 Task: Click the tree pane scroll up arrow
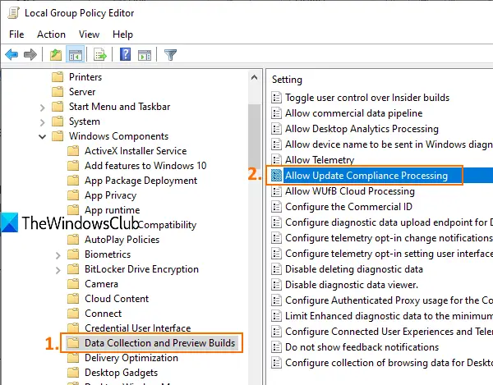[x=255, y=77]
